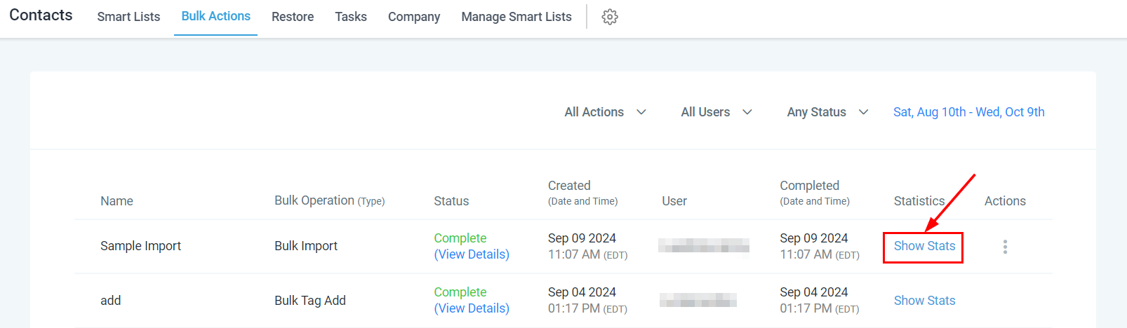
Task: Click the Statistics column header
Action: [919, 201]
